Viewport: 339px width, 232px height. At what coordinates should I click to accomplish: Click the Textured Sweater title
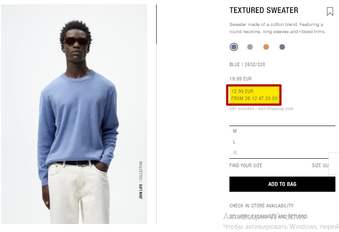264,10
